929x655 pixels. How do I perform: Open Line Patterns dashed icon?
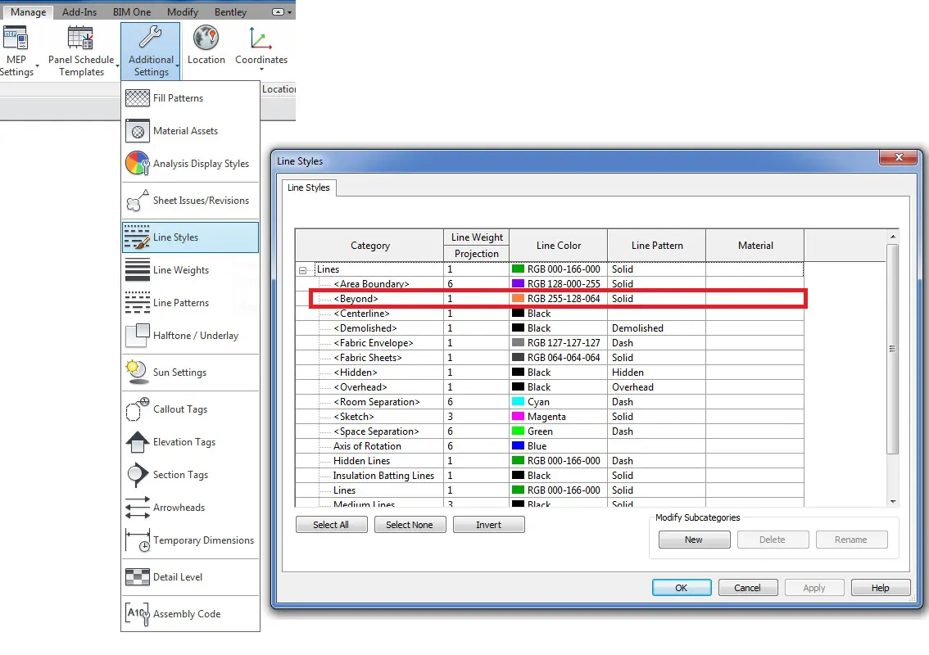tap(138, 303)
